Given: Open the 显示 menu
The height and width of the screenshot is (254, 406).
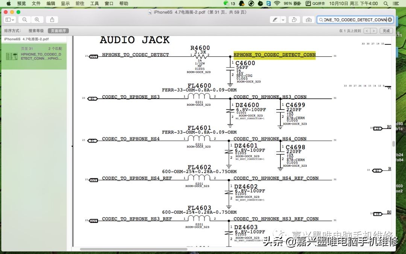Looking at the screenshot, I should click(65, 3).
